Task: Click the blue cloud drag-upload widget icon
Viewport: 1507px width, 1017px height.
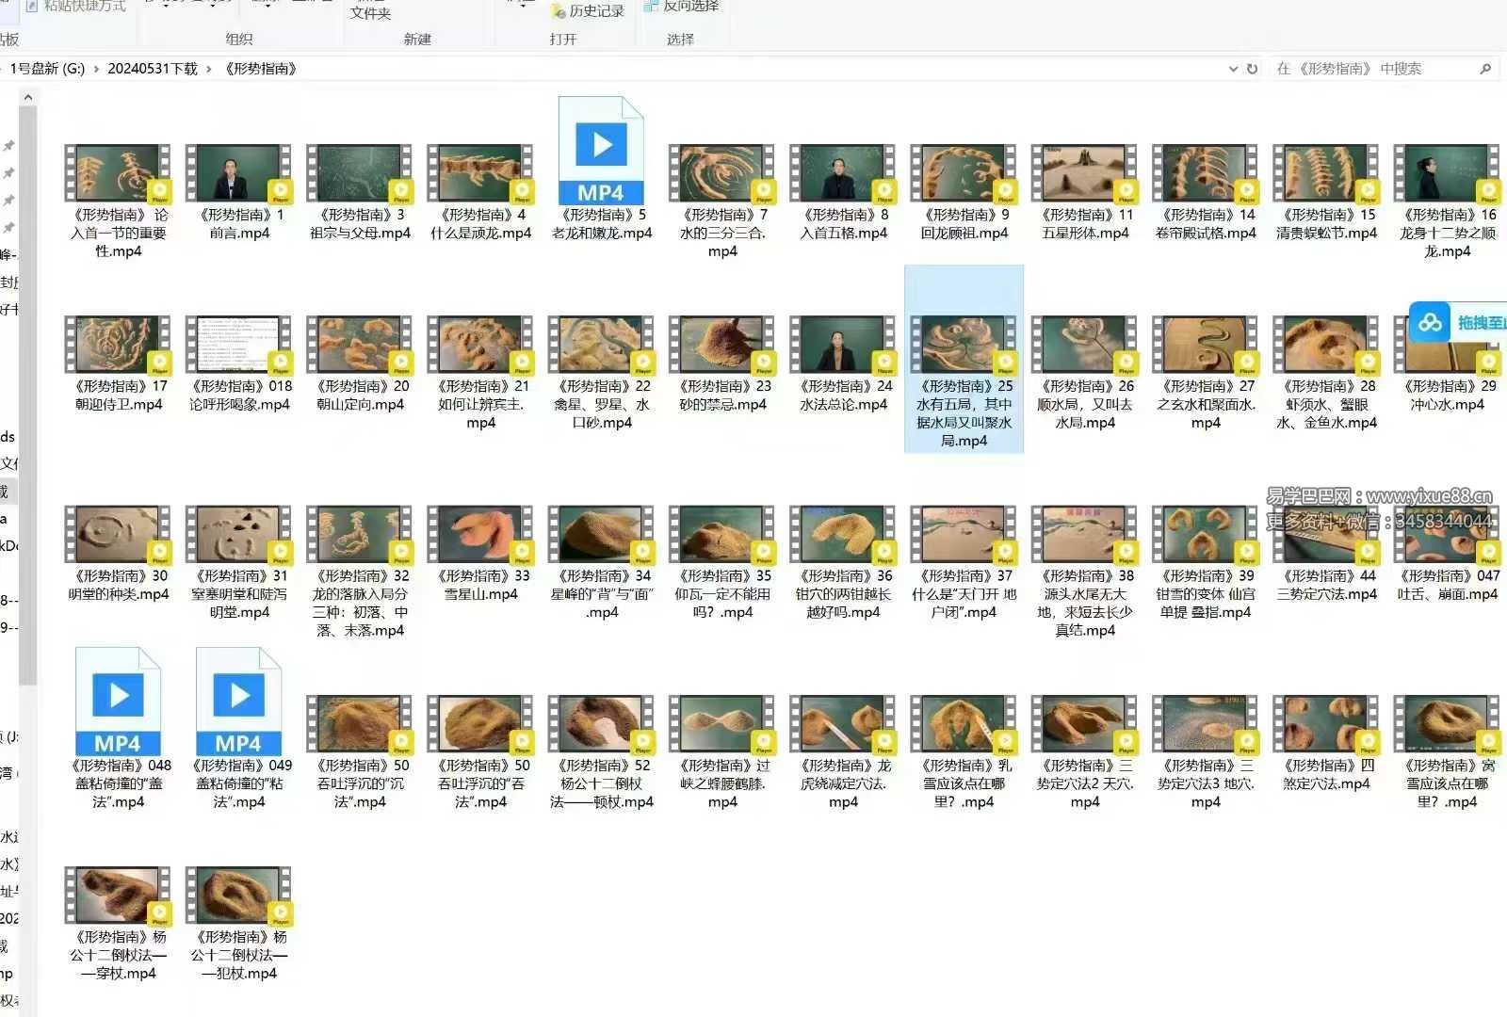Action: tap(1431, 323)
